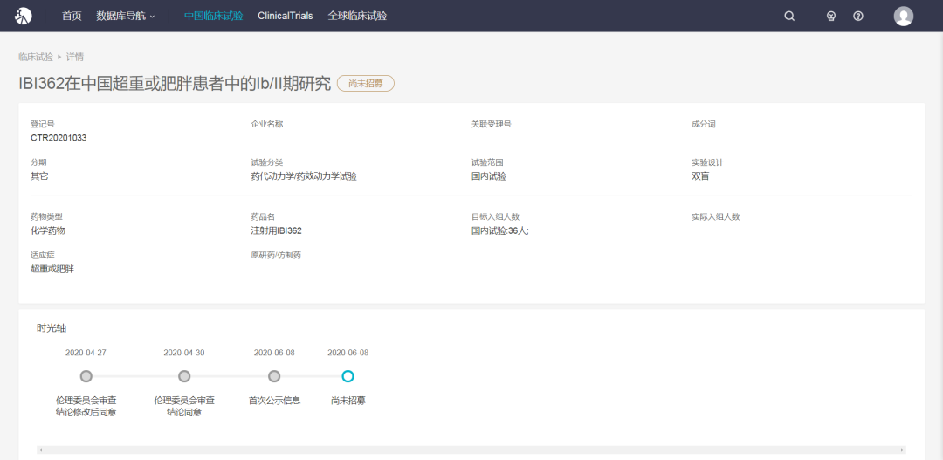The image size is (943, 460).
Task: Click the 实际入组人数 field label
Action: click(716, 216)
